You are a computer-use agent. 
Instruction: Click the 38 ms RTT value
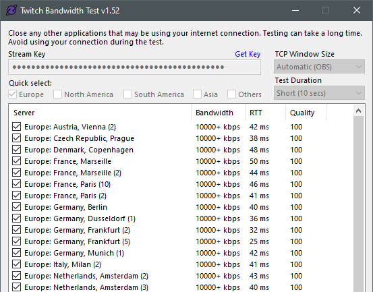click(x=259, y=138)
